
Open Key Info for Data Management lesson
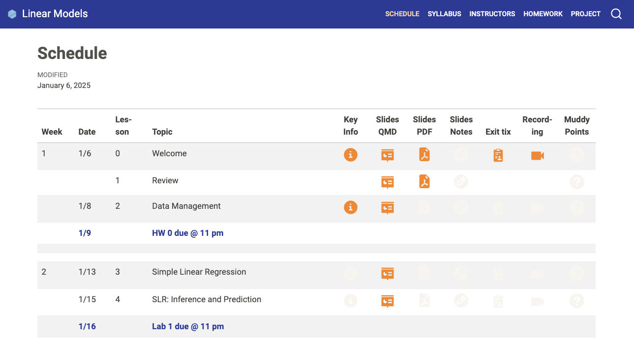click(350, 207)
